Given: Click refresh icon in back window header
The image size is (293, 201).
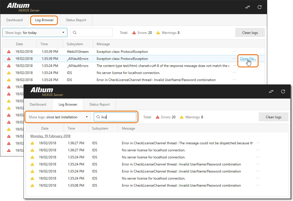Looking at the screenshot, I should point(259,7).
